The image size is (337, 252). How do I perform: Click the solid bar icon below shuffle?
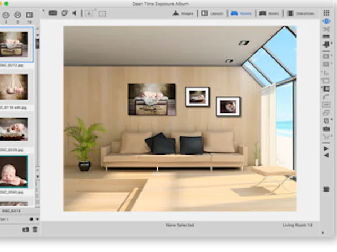326,36
